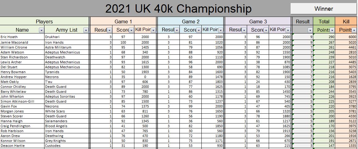Open the Total Points filter arrow

click(332, 30)
